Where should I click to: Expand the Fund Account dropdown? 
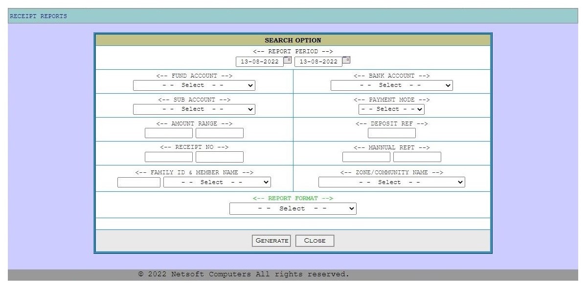[x=194, y=85]
